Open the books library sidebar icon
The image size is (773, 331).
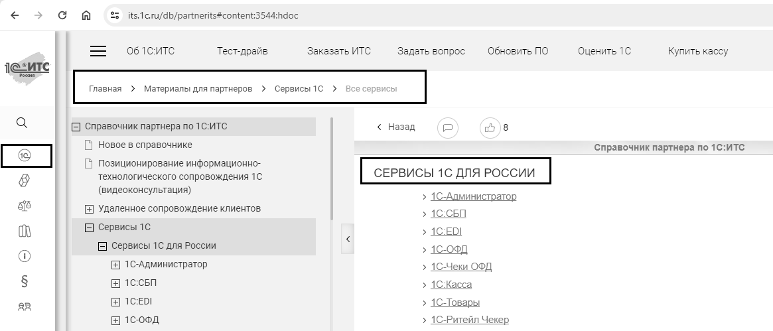click(24, 231)
